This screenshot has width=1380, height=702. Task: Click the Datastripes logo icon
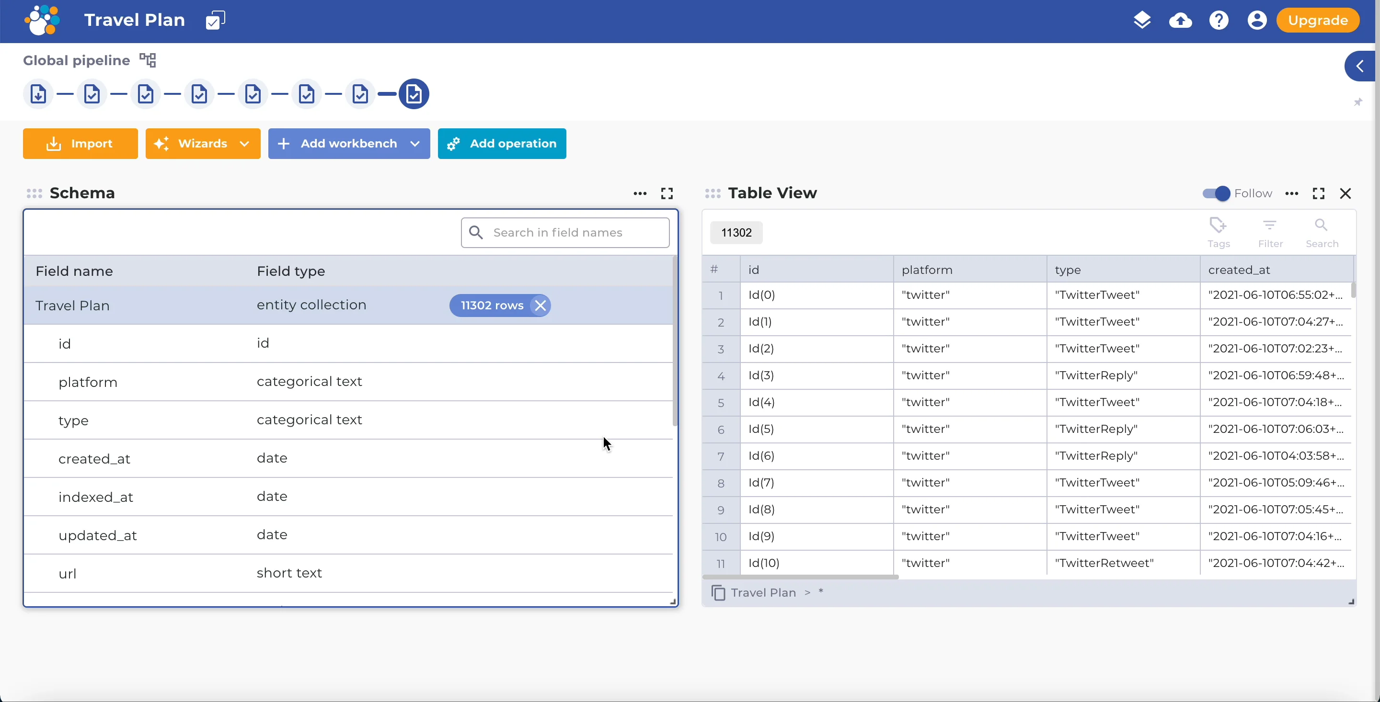[42, 20]
